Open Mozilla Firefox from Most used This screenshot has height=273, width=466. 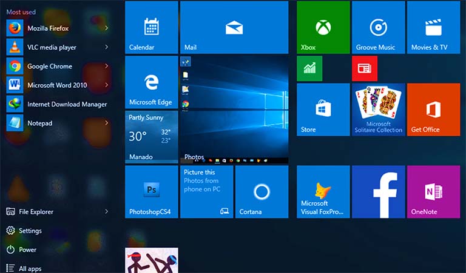58,28
